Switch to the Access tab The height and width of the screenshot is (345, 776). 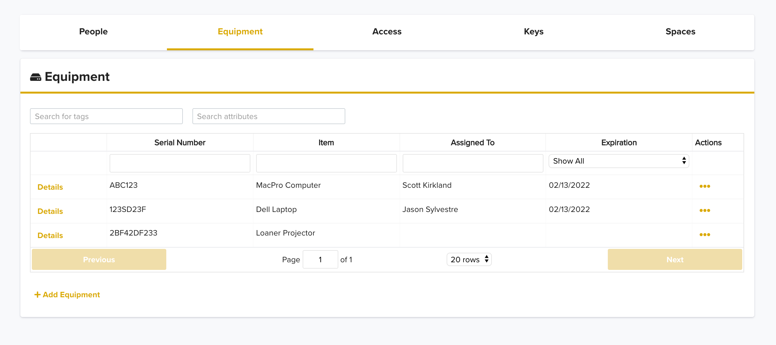click(387, 32)
